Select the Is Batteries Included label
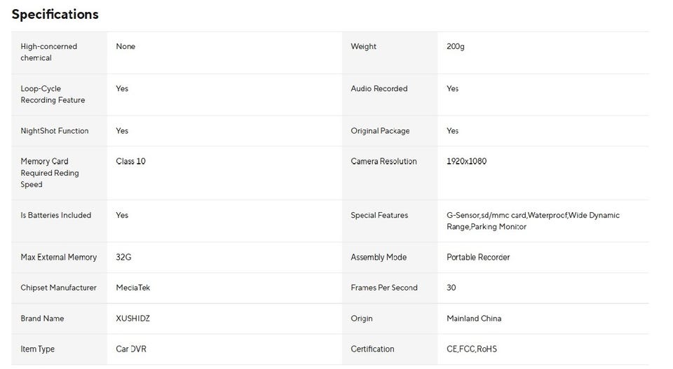The width and height of the screenshot is (673, 369). (x=55, y=215)
